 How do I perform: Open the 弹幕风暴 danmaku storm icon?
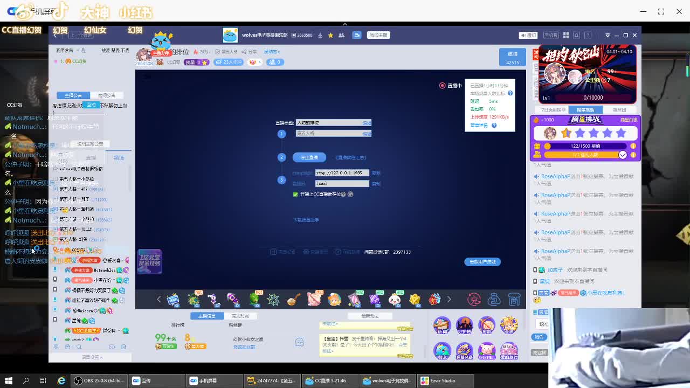point(464,351)
